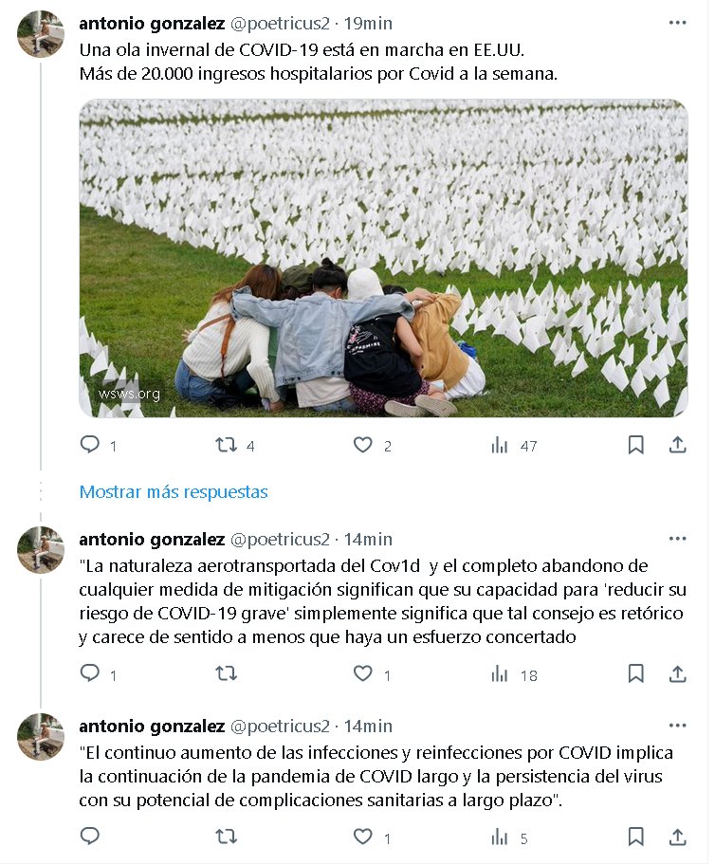View analytics showing 47 views
Image resolution: width=715 pixels, height=865 pixels.
[500, 445]
